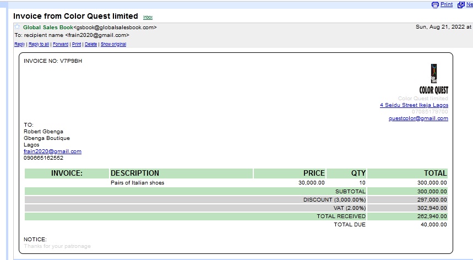The image size is (473, 260).
Task: Open the new window icon
Action: pos(461,5)
